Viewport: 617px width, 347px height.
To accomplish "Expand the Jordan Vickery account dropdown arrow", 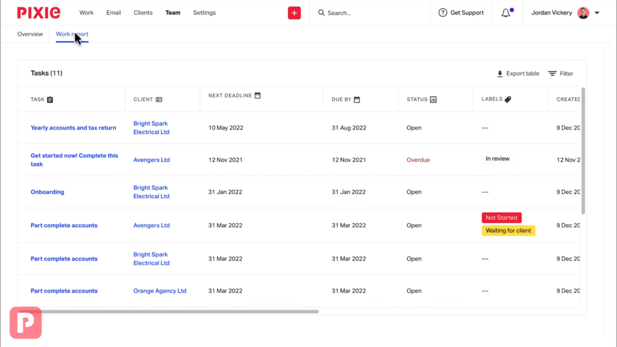I will pyautogui.click(x=597, y=13).
